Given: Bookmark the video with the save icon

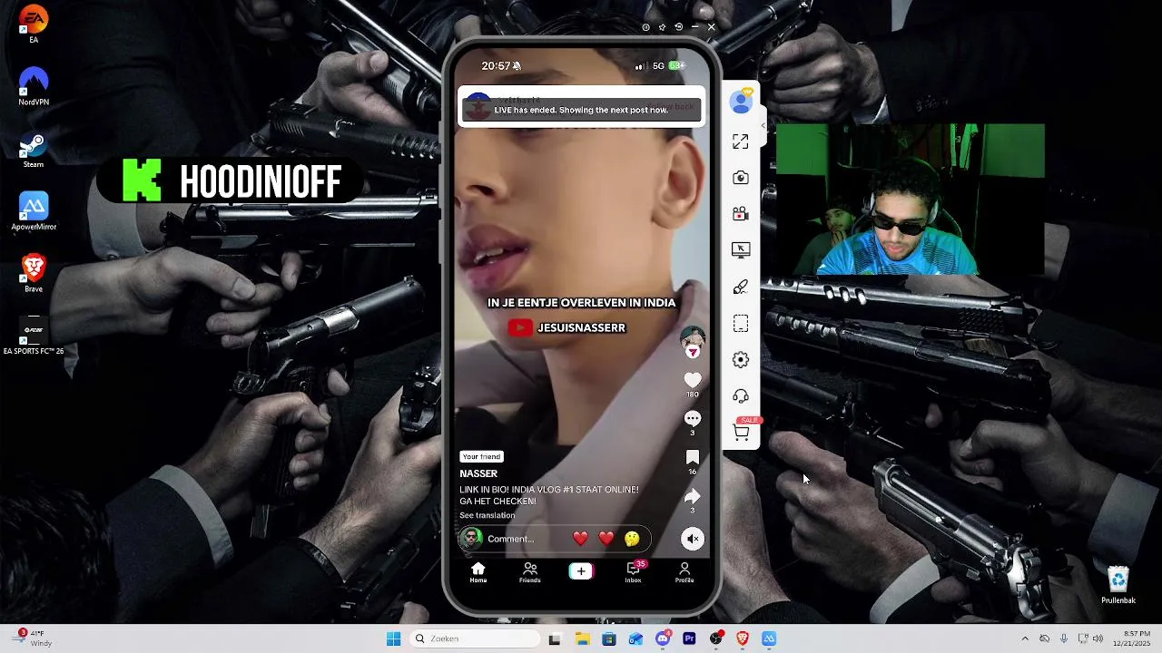Looking at the screenshot, I should [693, 457].
